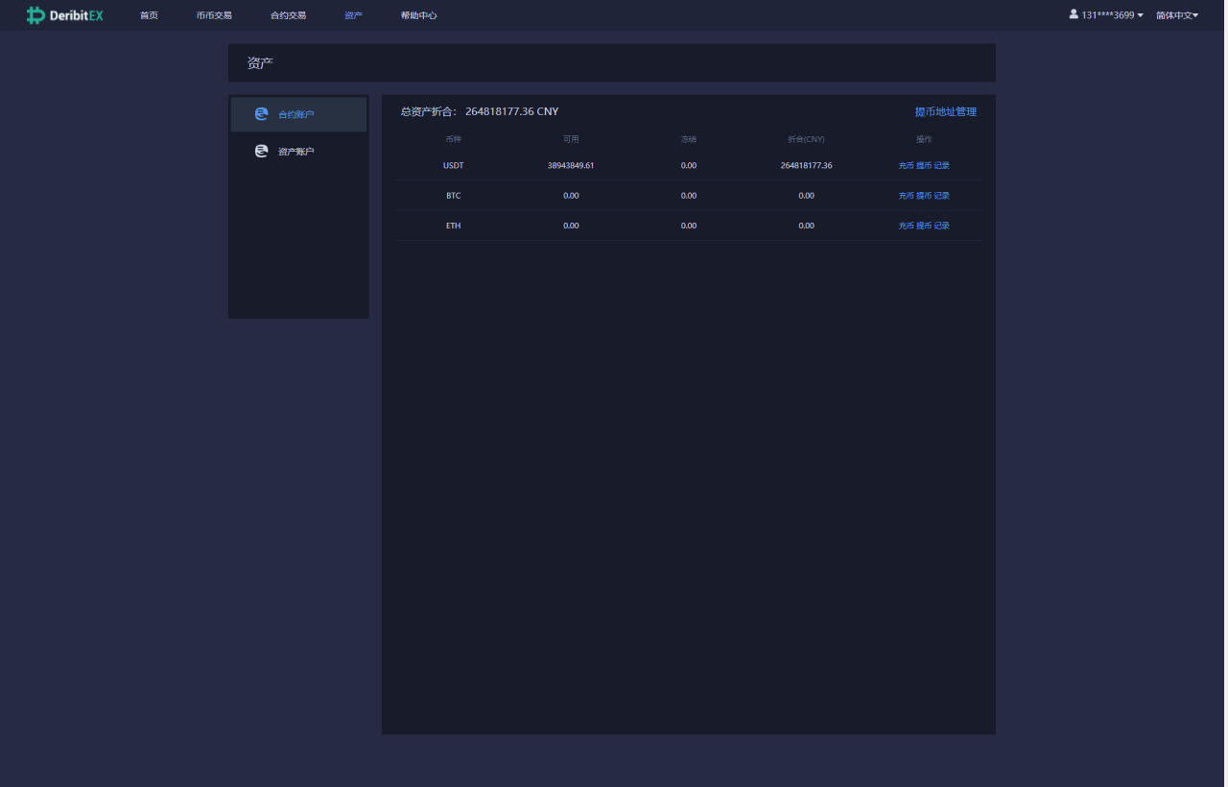Select 合约账户 in the sidebar
Viewport: 1228px width, 787px height.
pos(298,114)
